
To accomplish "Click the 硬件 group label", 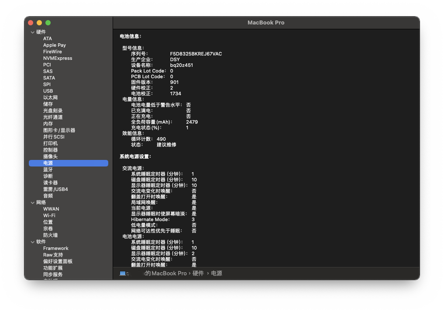I will [41, 32].
